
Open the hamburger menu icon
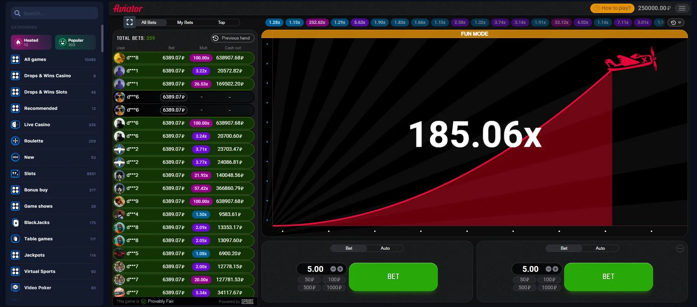click(x=682, y=8)
